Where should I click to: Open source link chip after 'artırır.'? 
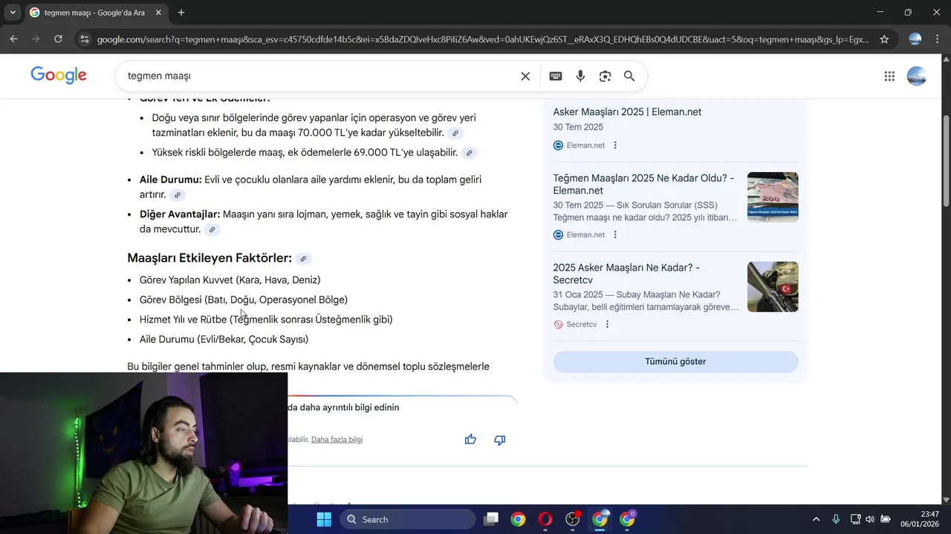(177, 195)
